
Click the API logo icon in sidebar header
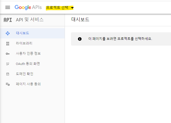point(8,20)
